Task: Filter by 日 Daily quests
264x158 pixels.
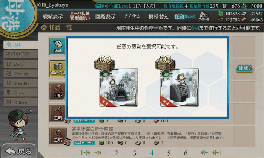Action: click(20, 64)
